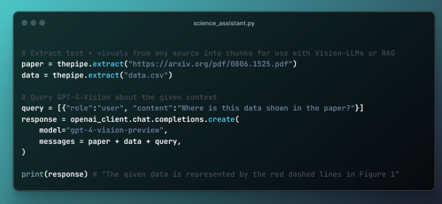The image size is (442, 204).
Task: Click the closing parenthesis line
Action: tap(24, 152)
